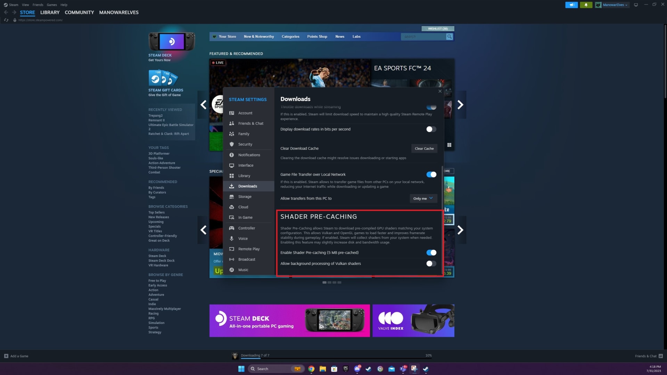This screenshot has width=667, height=375.
Task: Open the Games menu
Action: [52, 5]
